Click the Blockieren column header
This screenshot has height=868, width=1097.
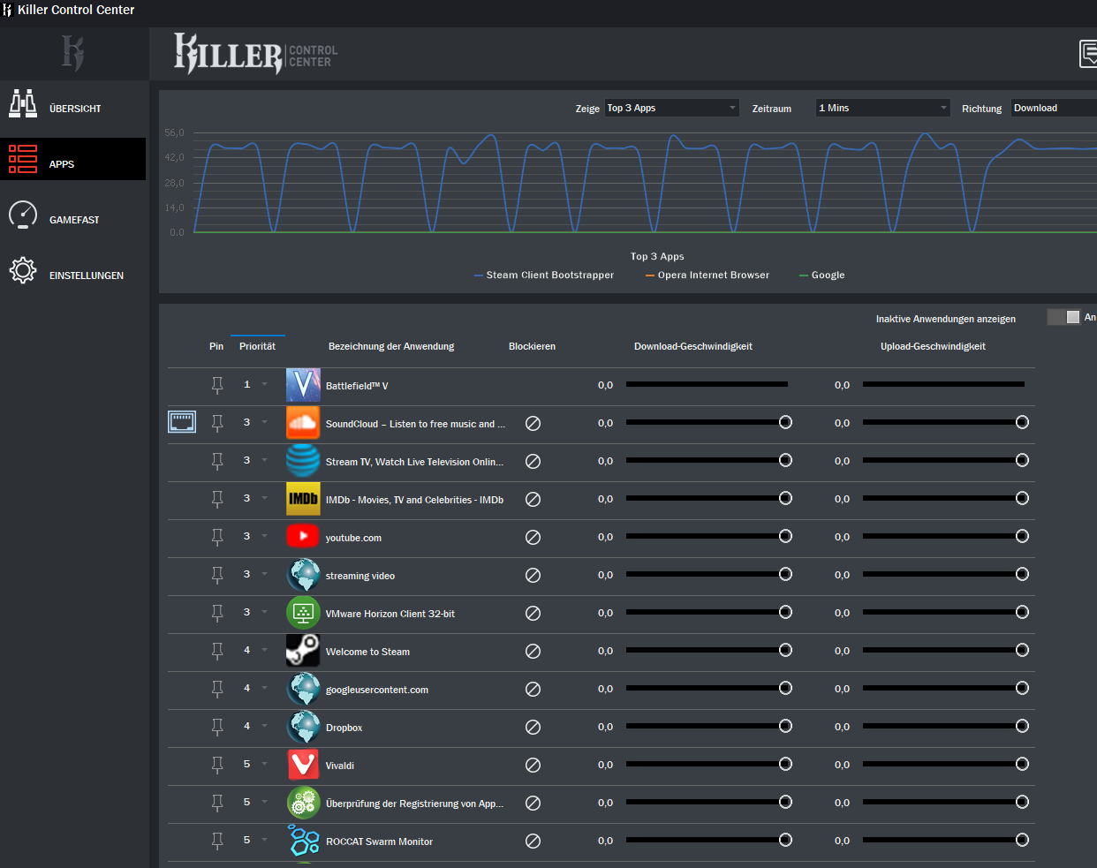click(532, 346)
